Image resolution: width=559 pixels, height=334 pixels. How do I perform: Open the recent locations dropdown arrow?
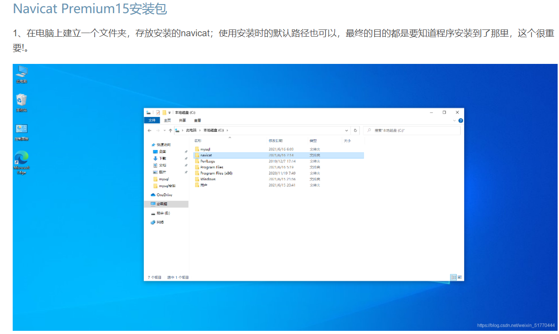165,131
